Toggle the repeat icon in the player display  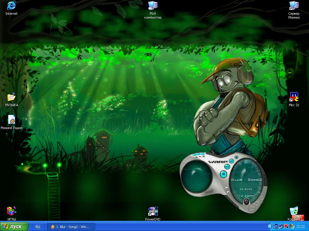click(239, 163)
